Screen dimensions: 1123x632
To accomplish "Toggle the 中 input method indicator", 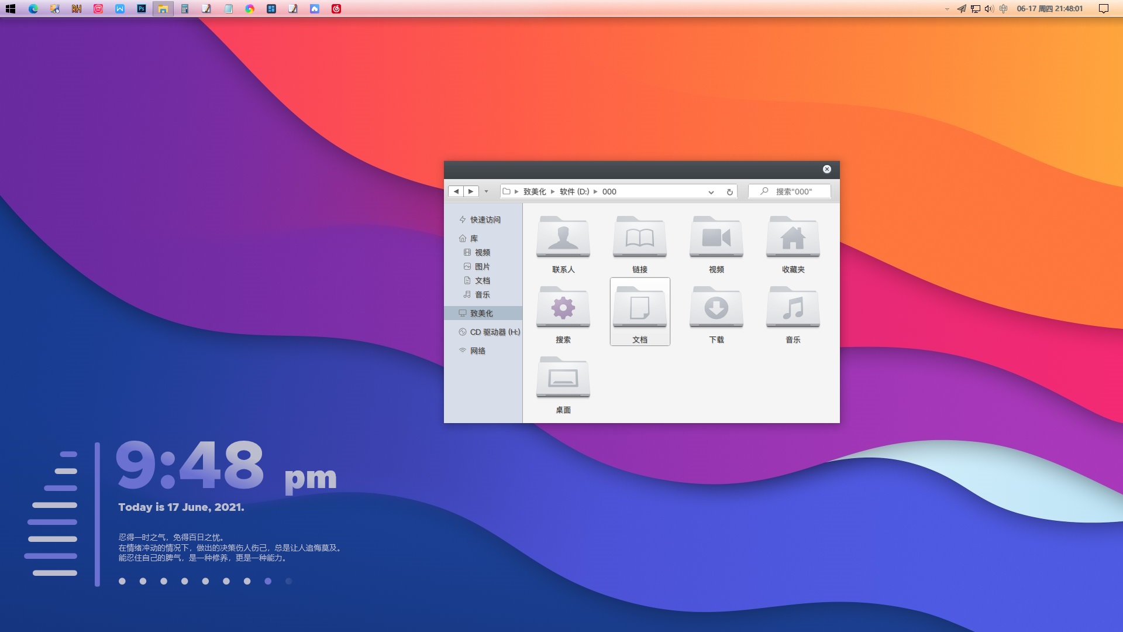I will pos(1004,9).
